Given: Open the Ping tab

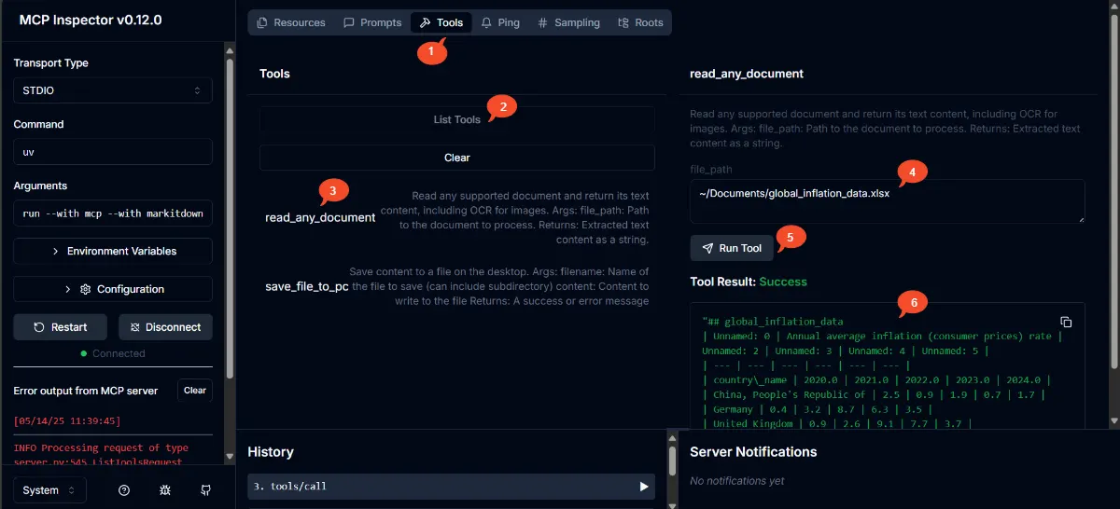Looking at the screenshot, I should pos(501,22).
